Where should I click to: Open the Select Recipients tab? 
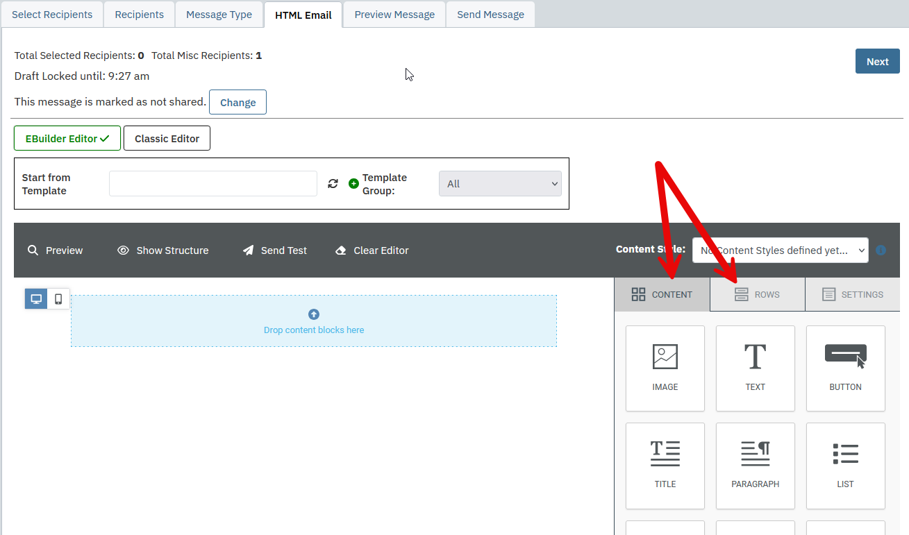[52, 15]
